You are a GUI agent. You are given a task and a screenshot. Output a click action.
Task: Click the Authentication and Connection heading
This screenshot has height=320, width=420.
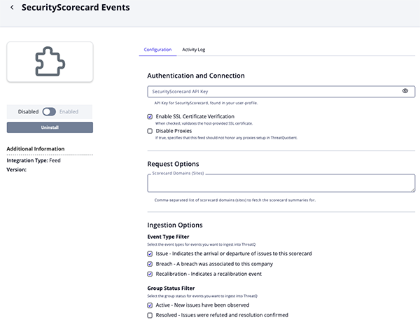(196, 76)
